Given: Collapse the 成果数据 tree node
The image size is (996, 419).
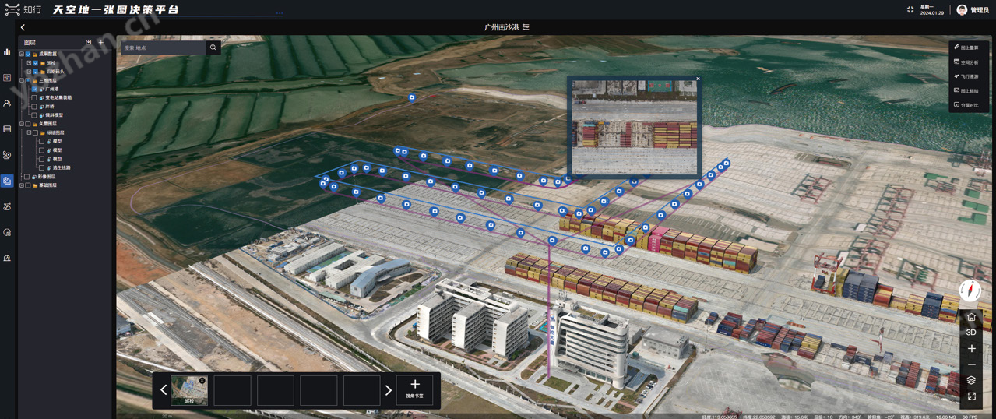Looking at the screenshot, I should 22,54.
